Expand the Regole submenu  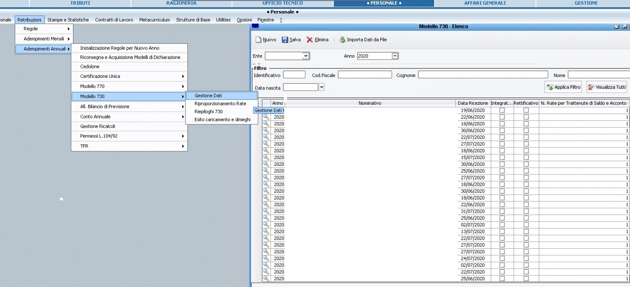pos(44,29)
